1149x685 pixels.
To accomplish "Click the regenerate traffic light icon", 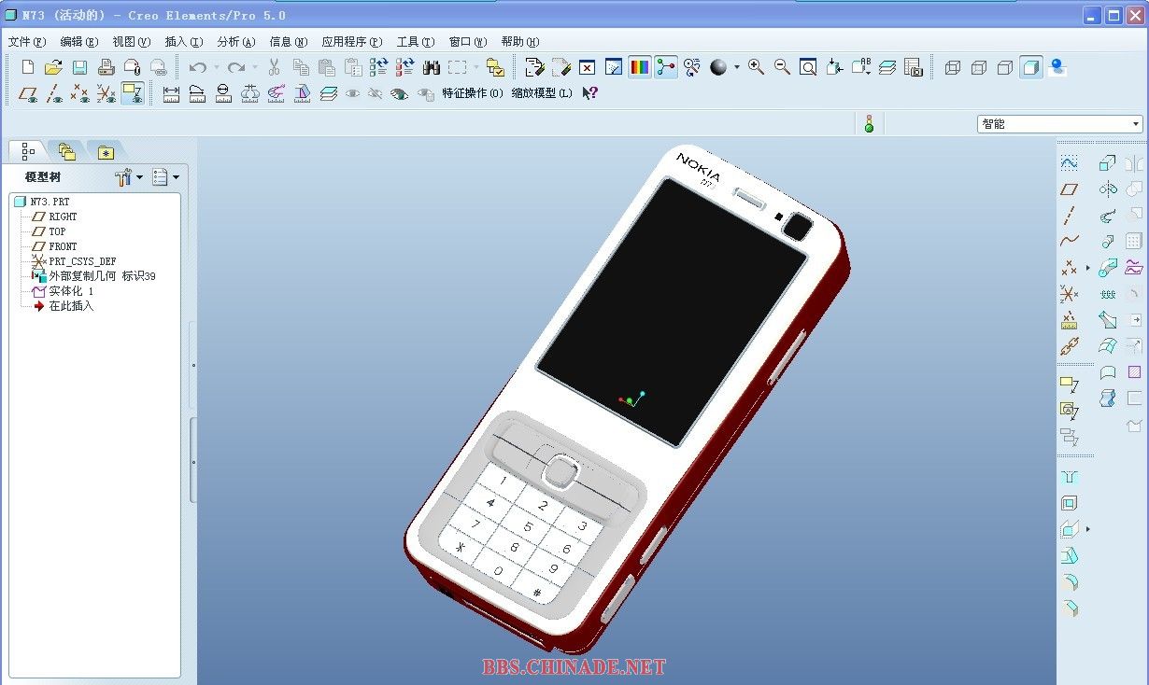I will tap(869, 123).
